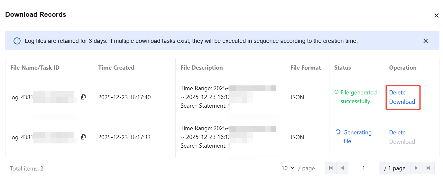Close the Download Records dialog
This screenshot has width=443, height=195.
[436, 15]
